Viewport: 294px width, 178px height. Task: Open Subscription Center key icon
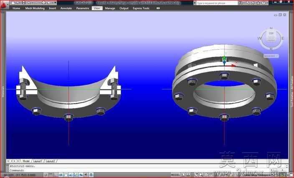[x=248, y=3]
